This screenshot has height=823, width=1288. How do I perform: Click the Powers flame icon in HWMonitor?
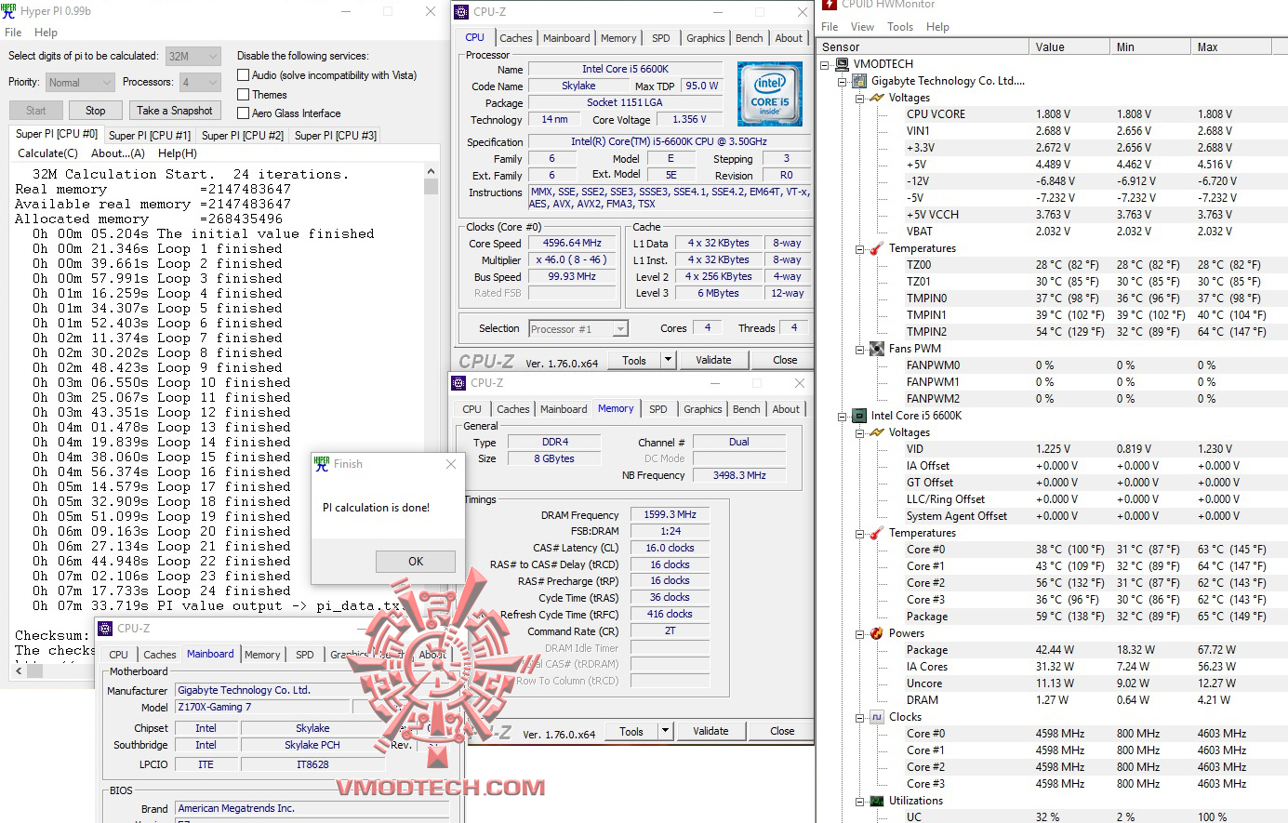[x=877, y=633]
